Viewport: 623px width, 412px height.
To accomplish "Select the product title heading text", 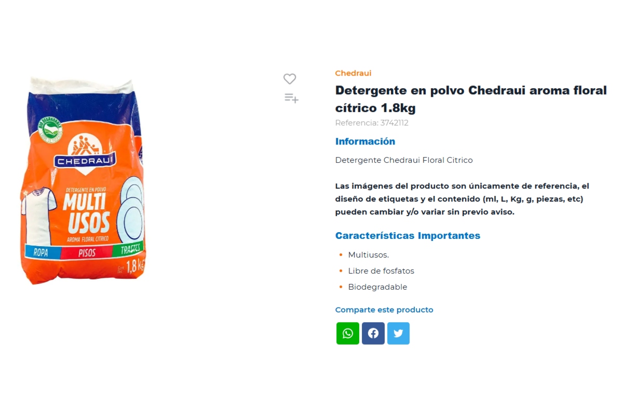I will pos(471,99).
